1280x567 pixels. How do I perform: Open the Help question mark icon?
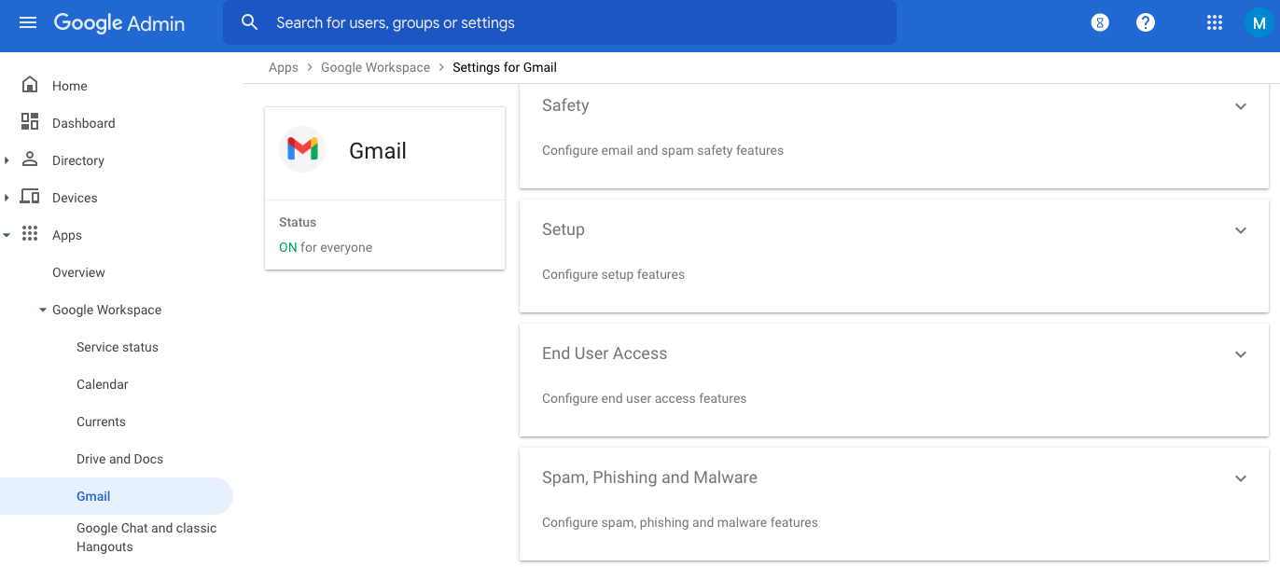click(1146, 22)
